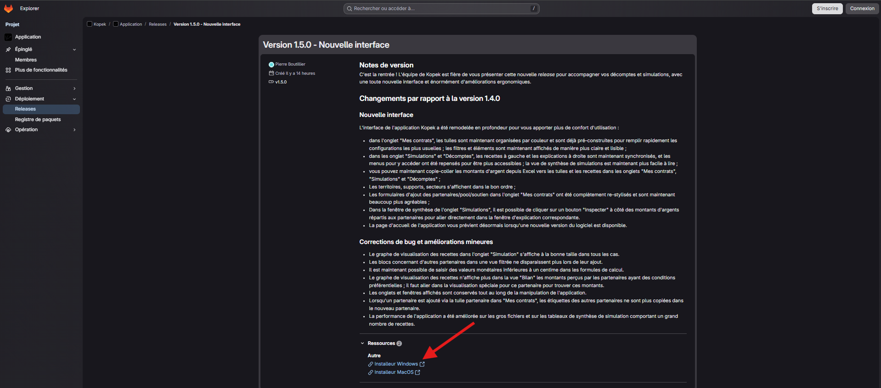
Task: Click the Ressources count badge
Action: click(x=399, y=344)
